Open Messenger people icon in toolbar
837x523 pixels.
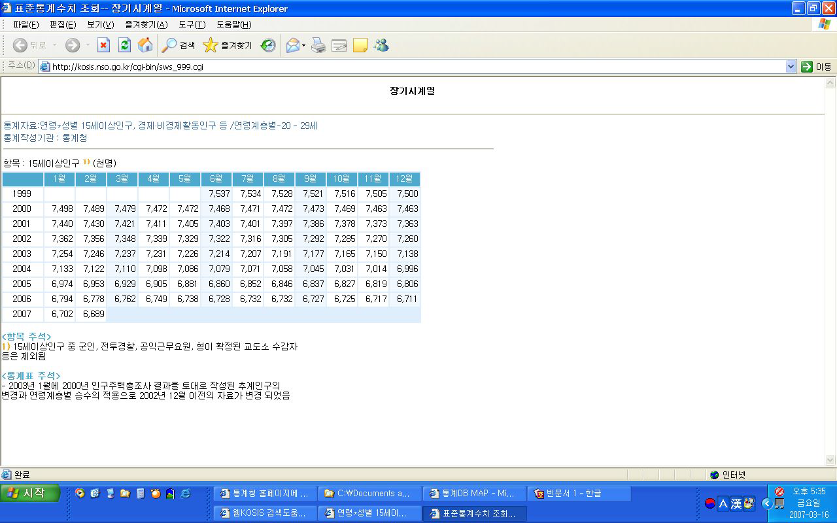coord(381,45)
